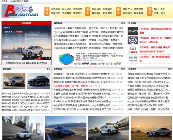The height and width of the screenshot is (140, 173).
Task: Switch carousel to slide 4
Action: pos(49,58)
